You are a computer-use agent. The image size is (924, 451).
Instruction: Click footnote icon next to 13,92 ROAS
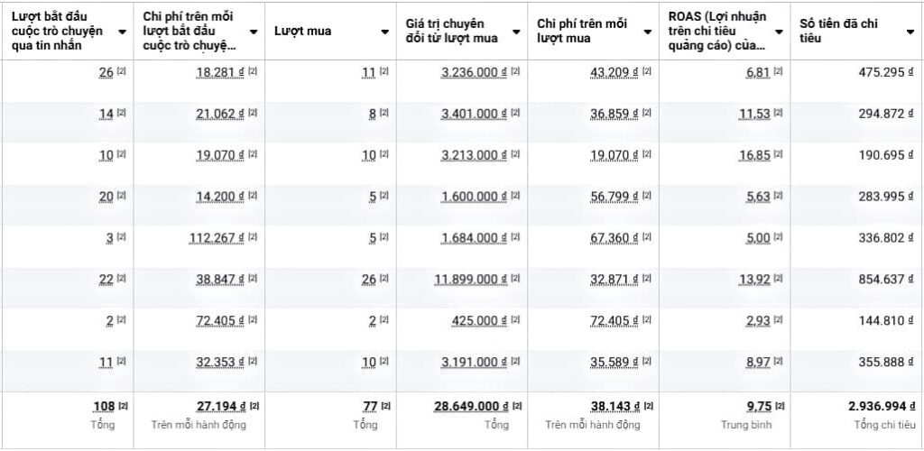779,280
